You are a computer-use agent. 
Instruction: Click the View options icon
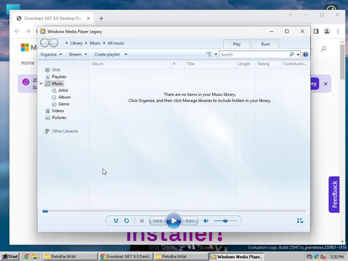[x=208, y=54]
